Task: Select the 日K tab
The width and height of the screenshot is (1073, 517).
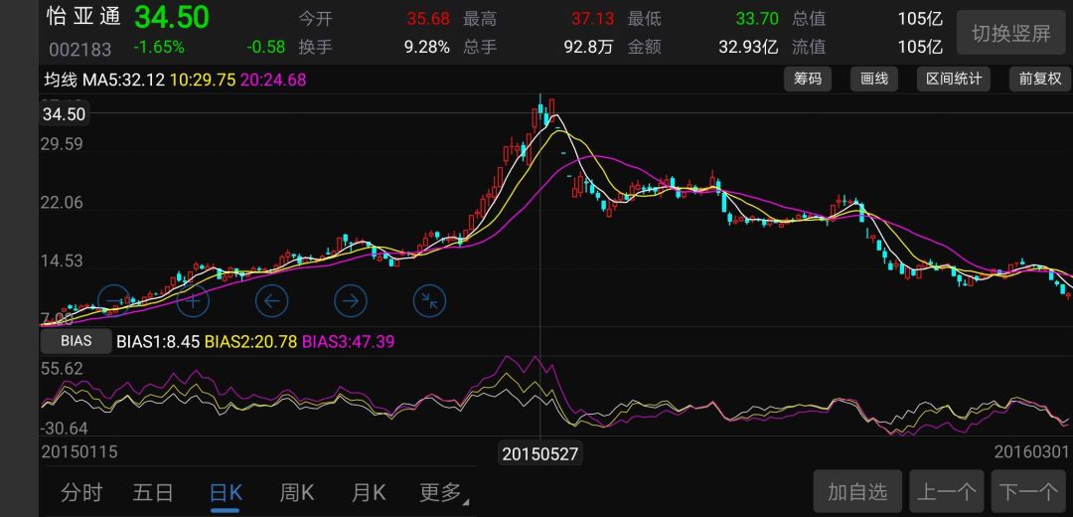Action: coord(226,492)
